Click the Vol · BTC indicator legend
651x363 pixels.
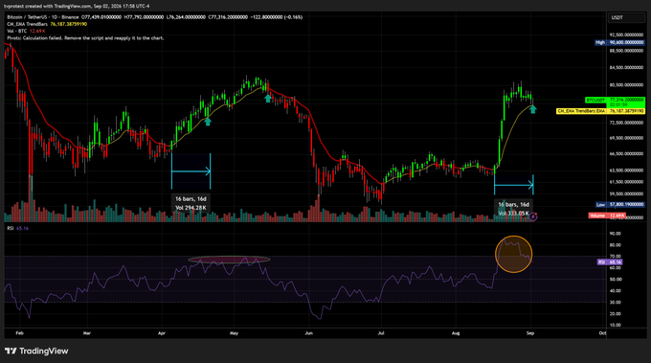point(17,32)
